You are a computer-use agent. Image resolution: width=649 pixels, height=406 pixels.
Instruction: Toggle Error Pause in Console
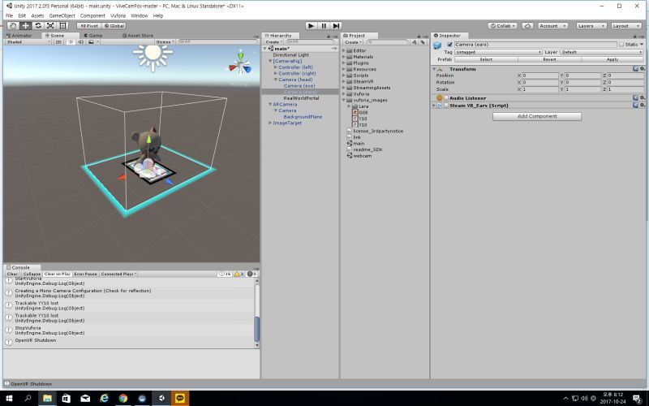(x=85, y=274)
